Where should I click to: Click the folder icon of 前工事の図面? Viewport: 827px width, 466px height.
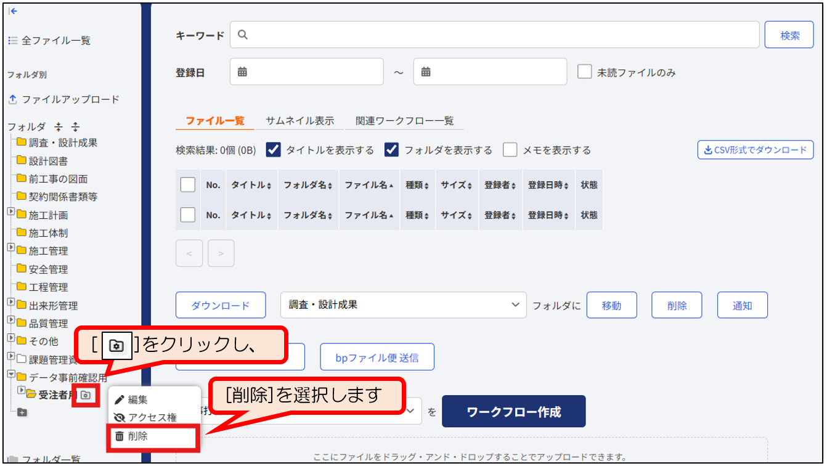[22, 179]
